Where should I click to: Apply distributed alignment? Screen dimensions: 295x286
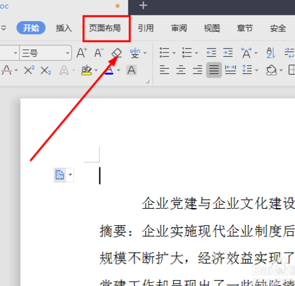click(230, 70)
